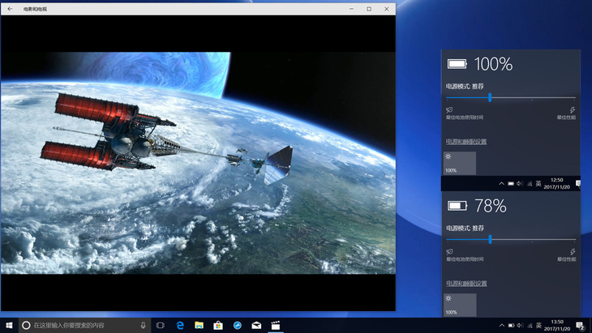
Task: Click the Cortana microphone icon in search box
Action: 144,325
